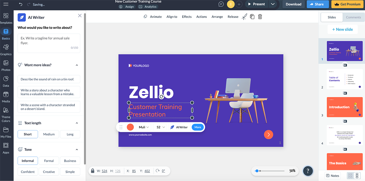Click the Download button
365x181 pixels.
293,4
